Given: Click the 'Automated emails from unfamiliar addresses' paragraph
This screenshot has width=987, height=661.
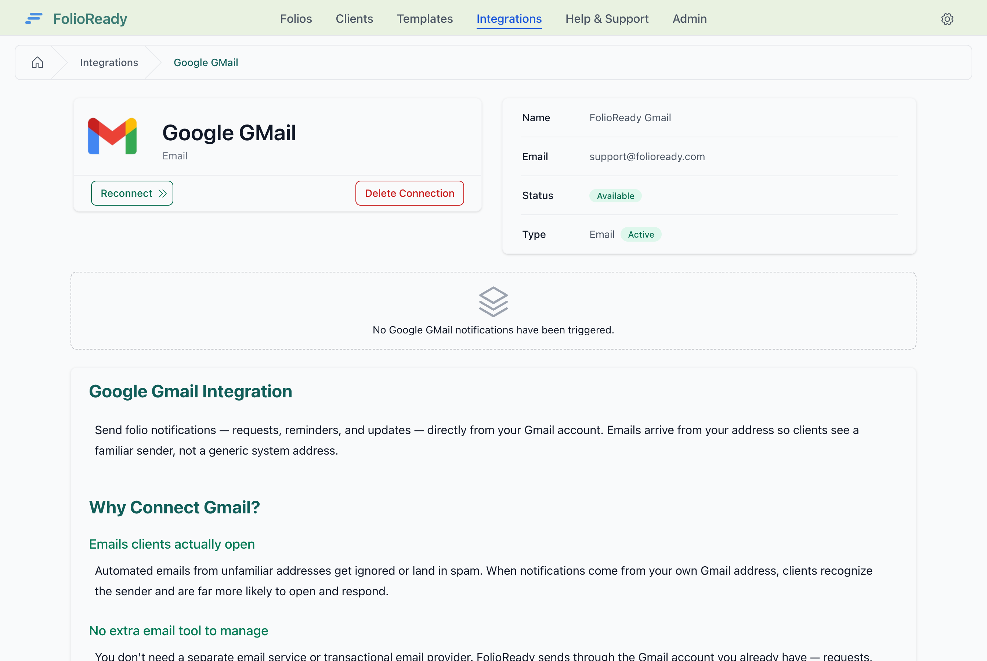Looking at the screenshot, I should coord(483,581).
